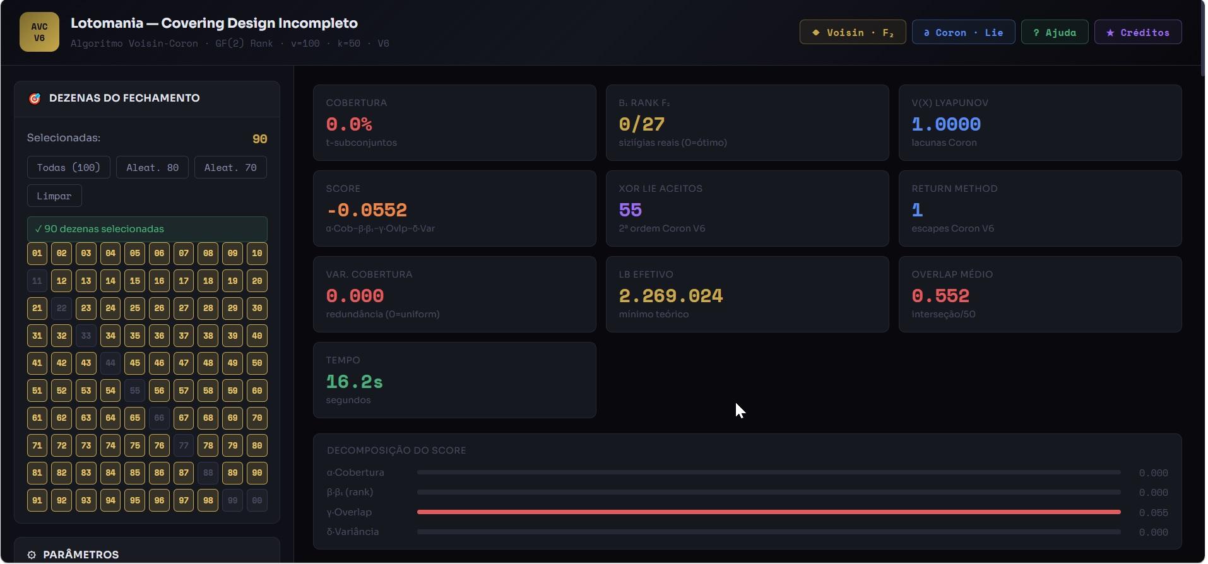Open the Ajuda help button

pos(1054,32)
